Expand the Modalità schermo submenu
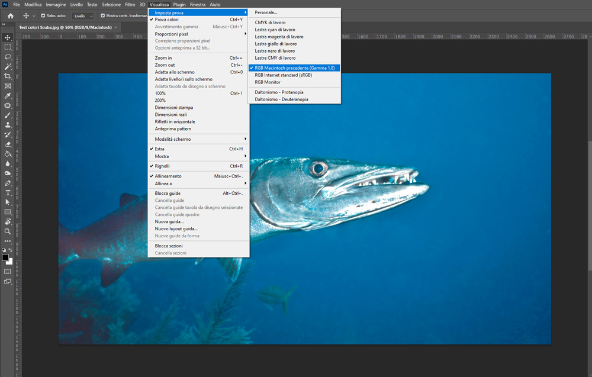The height and width of the screenshot is (377, 592). point(173,139)
